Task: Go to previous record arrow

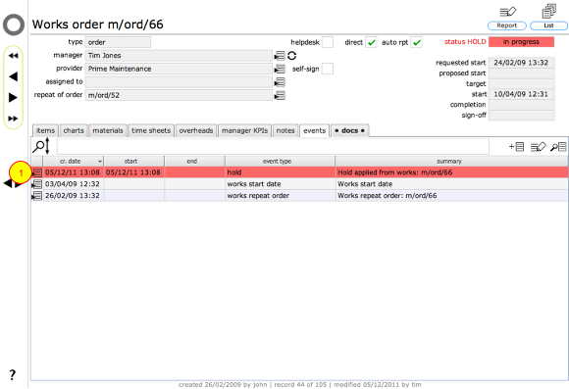Action: pos(13,76)
